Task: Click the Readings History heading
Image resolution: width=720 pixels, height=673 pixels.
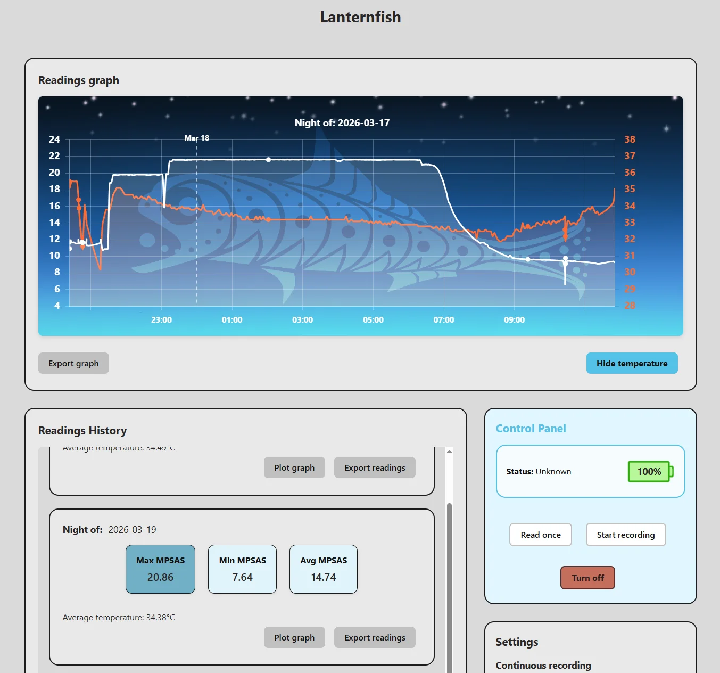Action: [82, 431]
